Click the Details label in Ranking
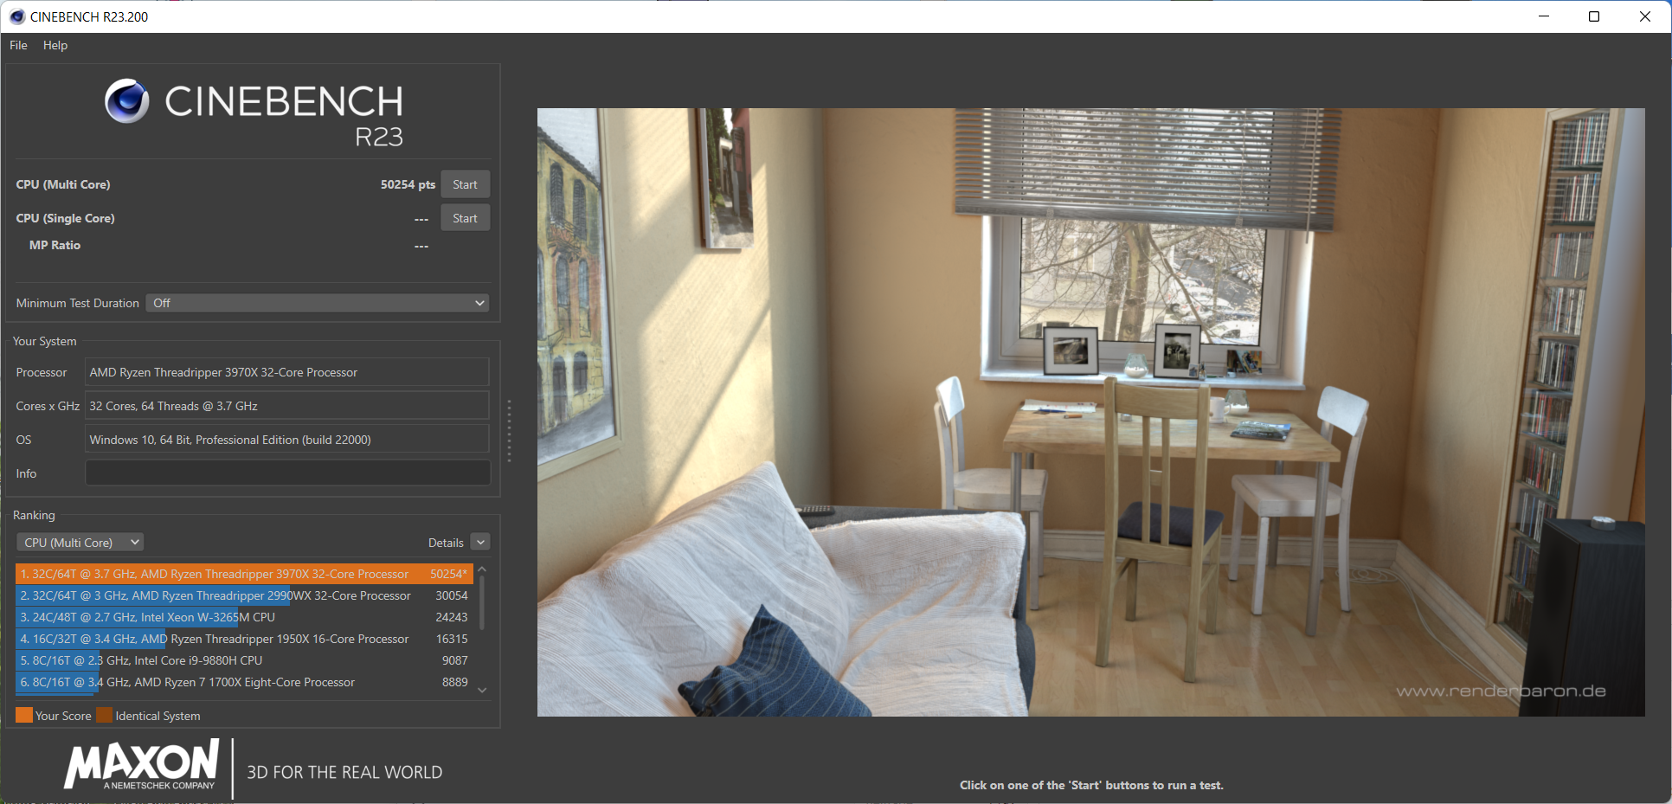Image resolution: width=1672 pixels, height=804 pixels. [446, 543]
